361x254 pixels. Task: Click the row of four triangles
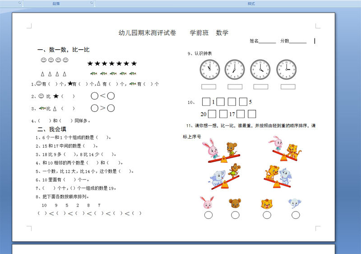coord(54,74)
